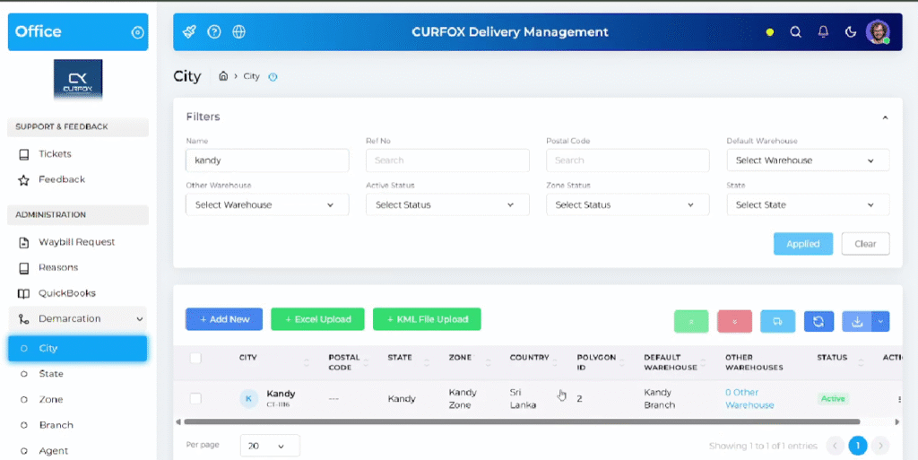Select the checkbox for the Kandy row
Viewport: 918px width, 460px height.
[x=195, y=398]
